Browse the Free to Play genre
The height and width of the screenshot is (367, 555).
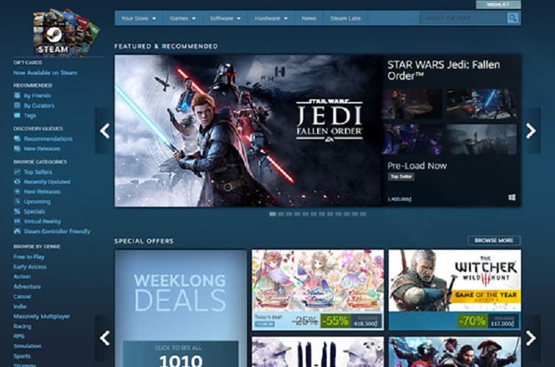click(28, 257)
